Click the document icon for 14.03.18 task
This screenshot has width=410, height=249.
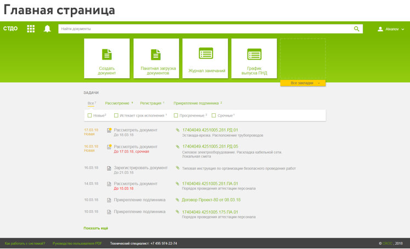click(x=109, y=184)
